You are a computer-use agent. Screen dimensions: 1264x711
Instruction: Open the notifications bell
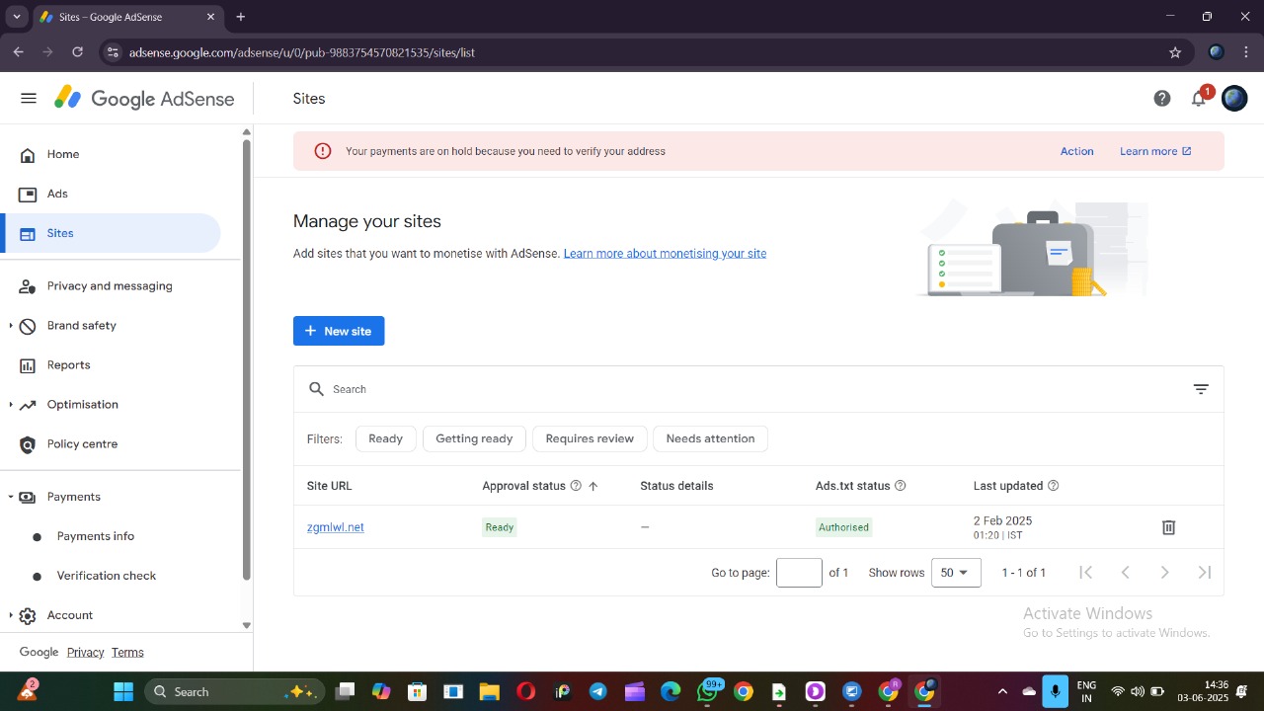coord(1199,98)
